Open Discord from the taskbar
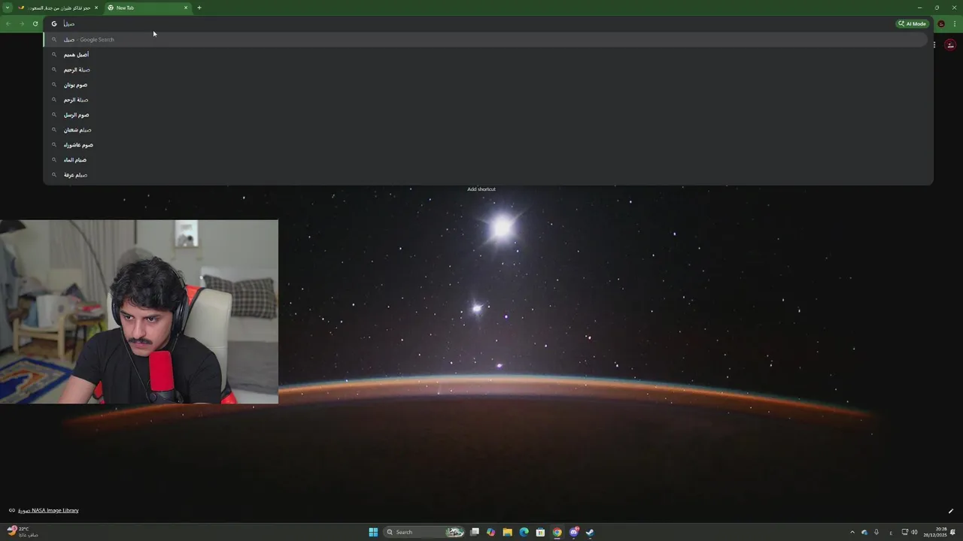This screenshot has height=541, width=963. 574,532
